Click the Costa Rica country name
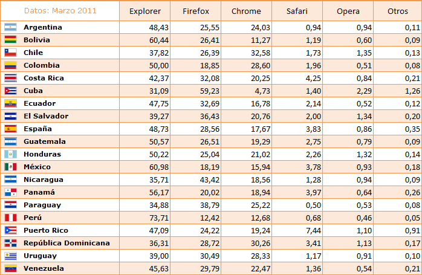Image resolution: width=422 pixels, height=275 pixels. 44,78
